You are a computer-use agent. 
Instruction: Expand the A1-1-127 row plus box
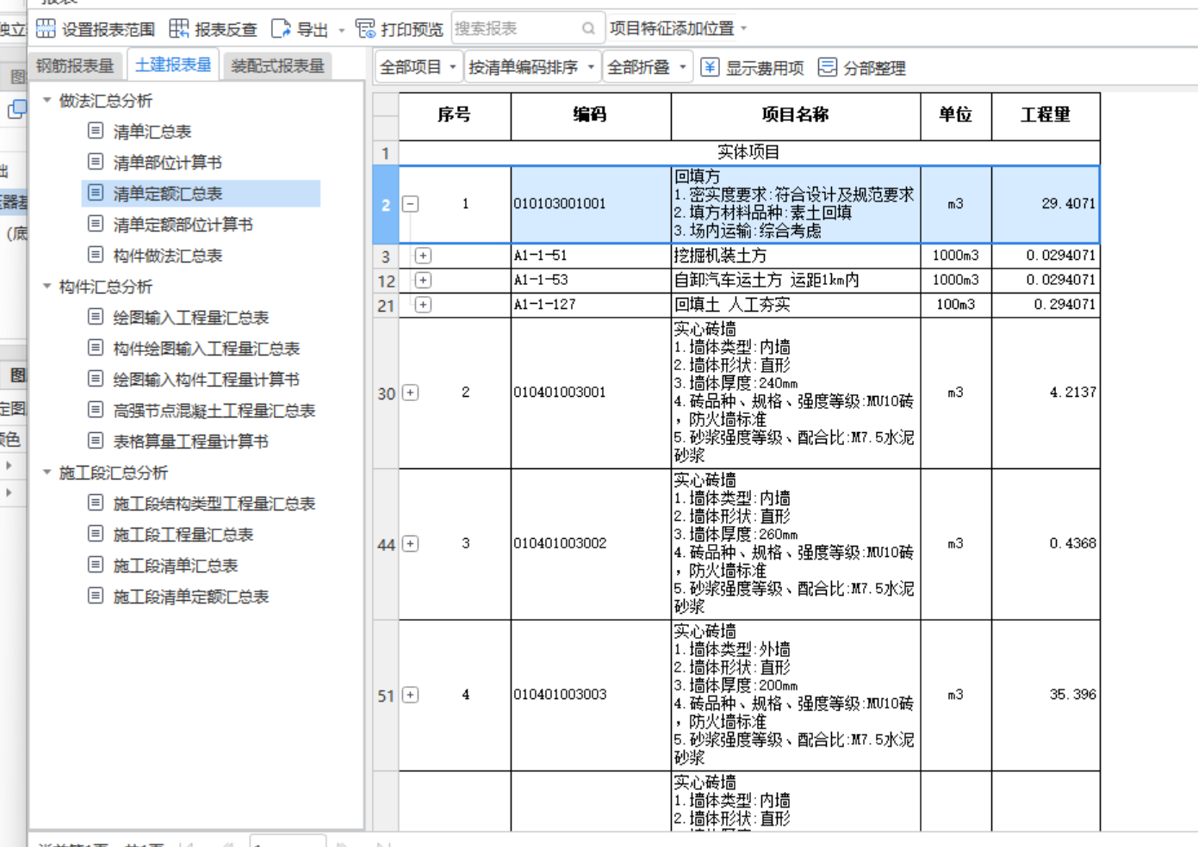(423, 305)
